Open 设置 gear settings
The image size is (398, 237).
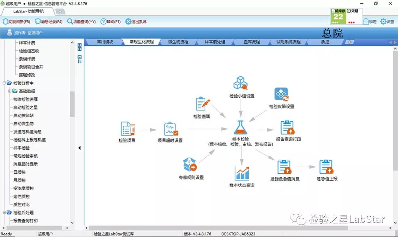tap(387, 22)
